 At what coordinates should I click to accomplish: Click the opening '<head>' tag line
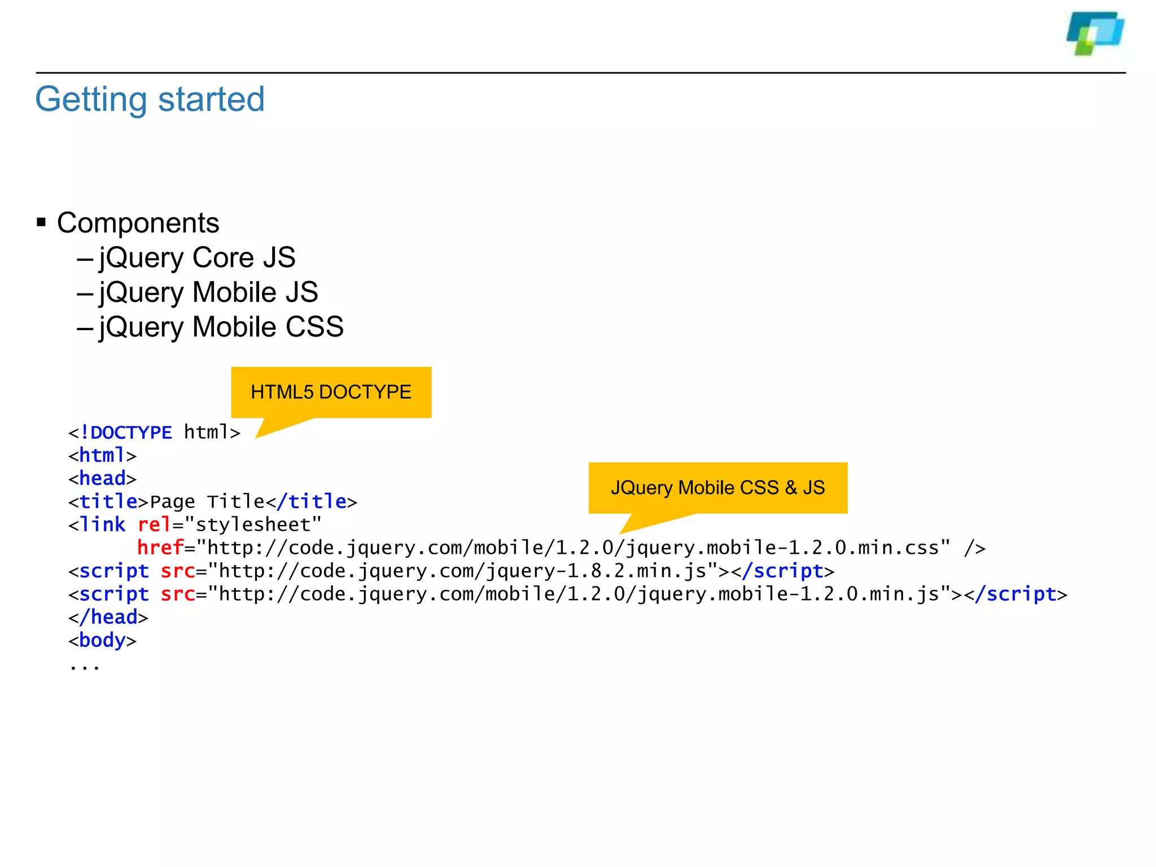pyautogui.click(x=102, y=479)
